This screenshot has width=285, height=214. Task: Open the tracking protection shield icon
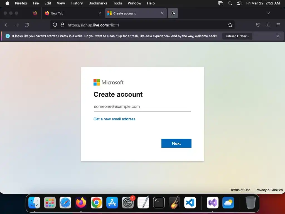pyautogui.click(x=55, y=25)
